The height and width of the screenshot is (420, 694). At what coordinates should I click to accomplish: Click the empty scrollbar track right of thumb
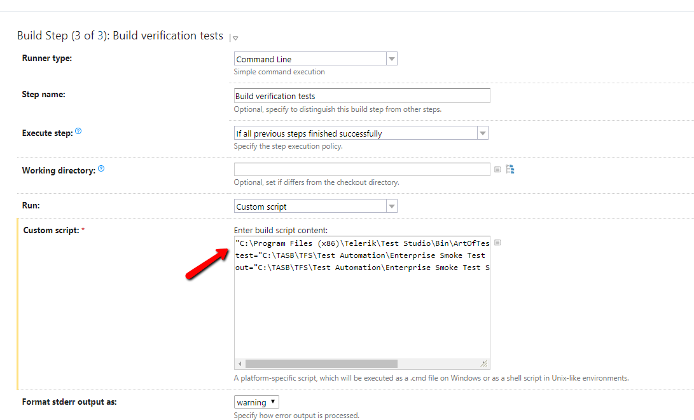[438, 364]
